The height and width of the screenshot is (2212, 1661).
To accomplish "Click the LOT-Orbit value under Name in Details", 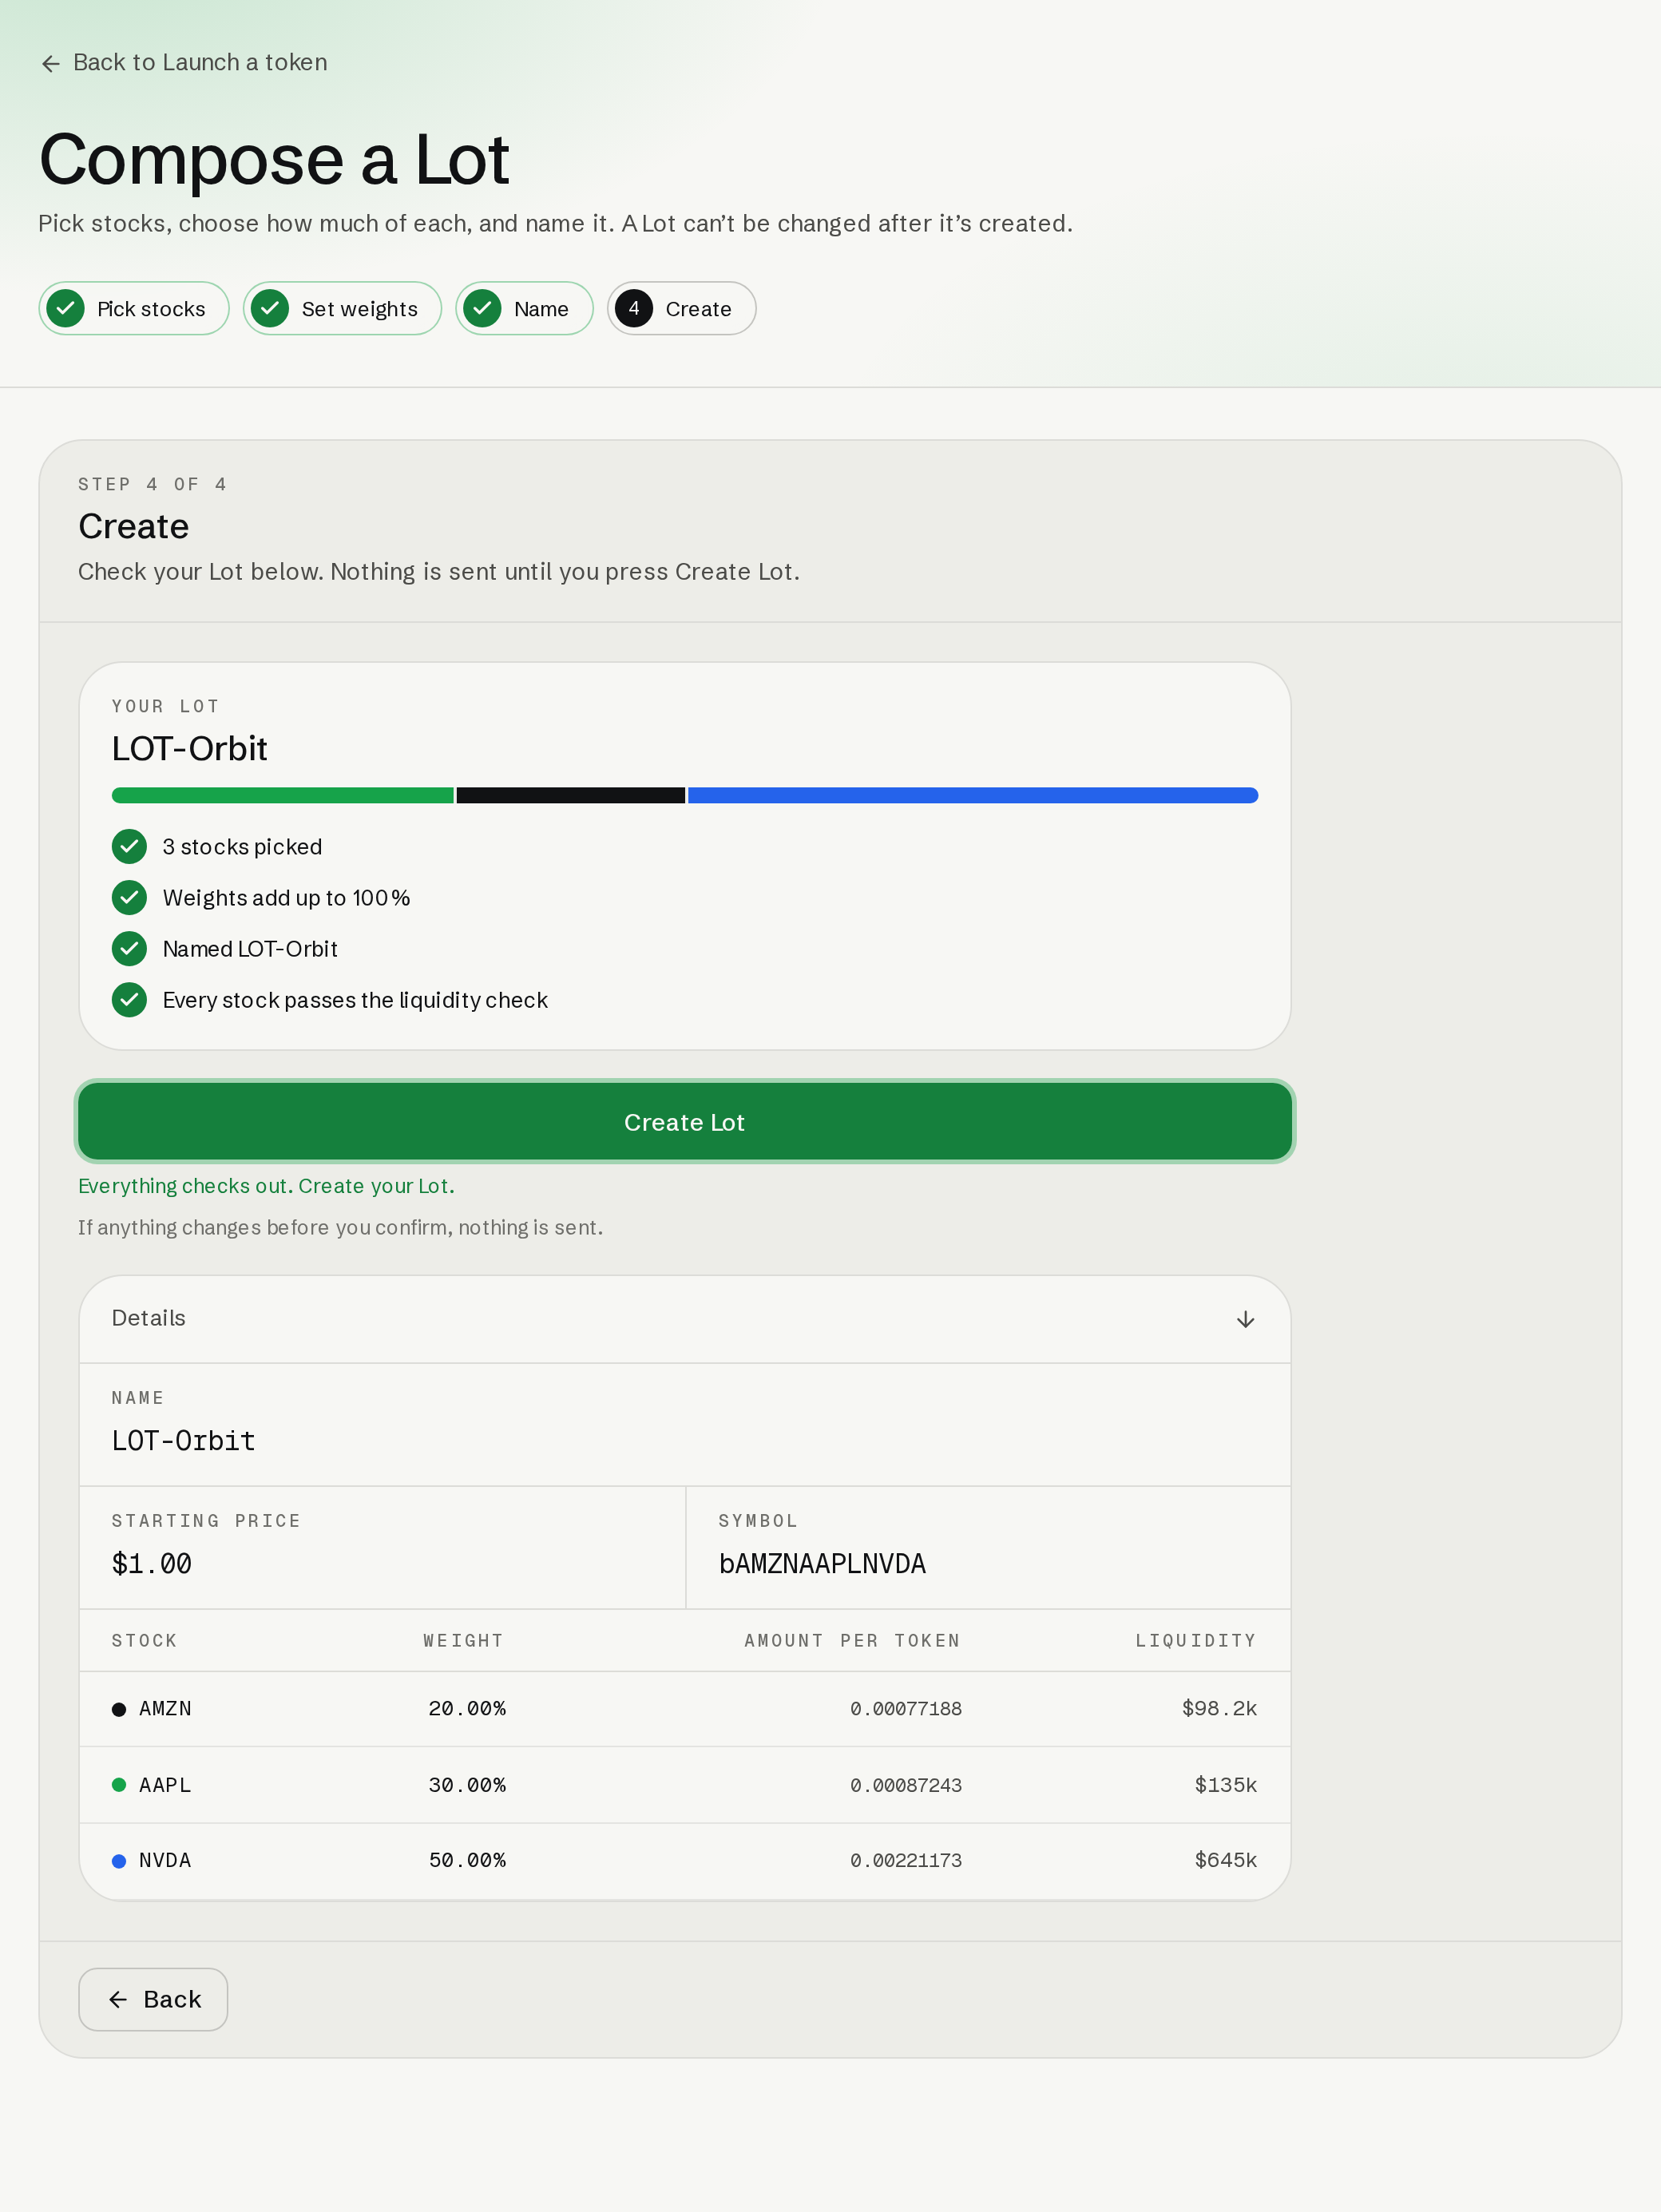I will (x=184, y=1441).
